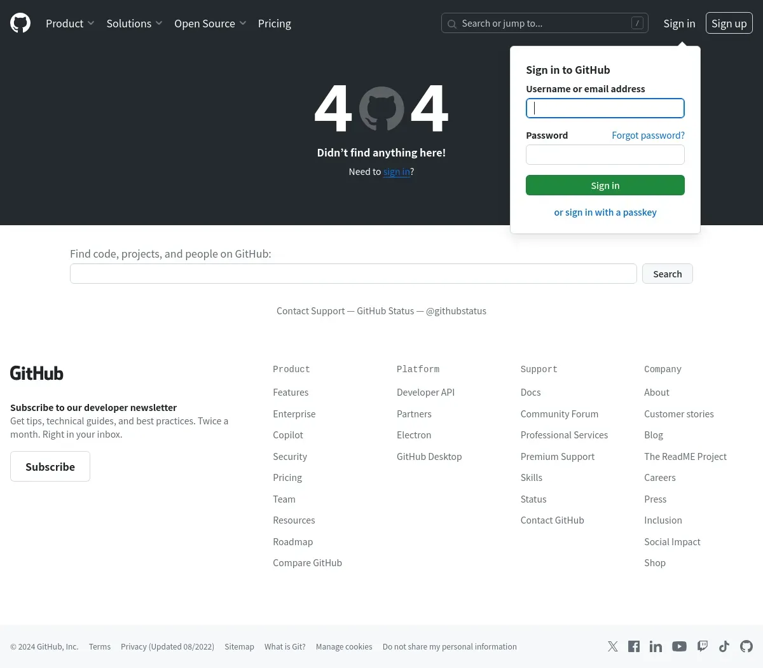This screenshot has width=763, height=668.
Task: Click the Sign up button in header
Action: (x=729, y=24)
